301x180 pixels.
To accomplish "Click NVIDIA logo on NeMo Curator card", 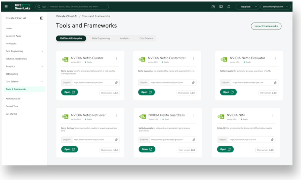I will (65, 60).
